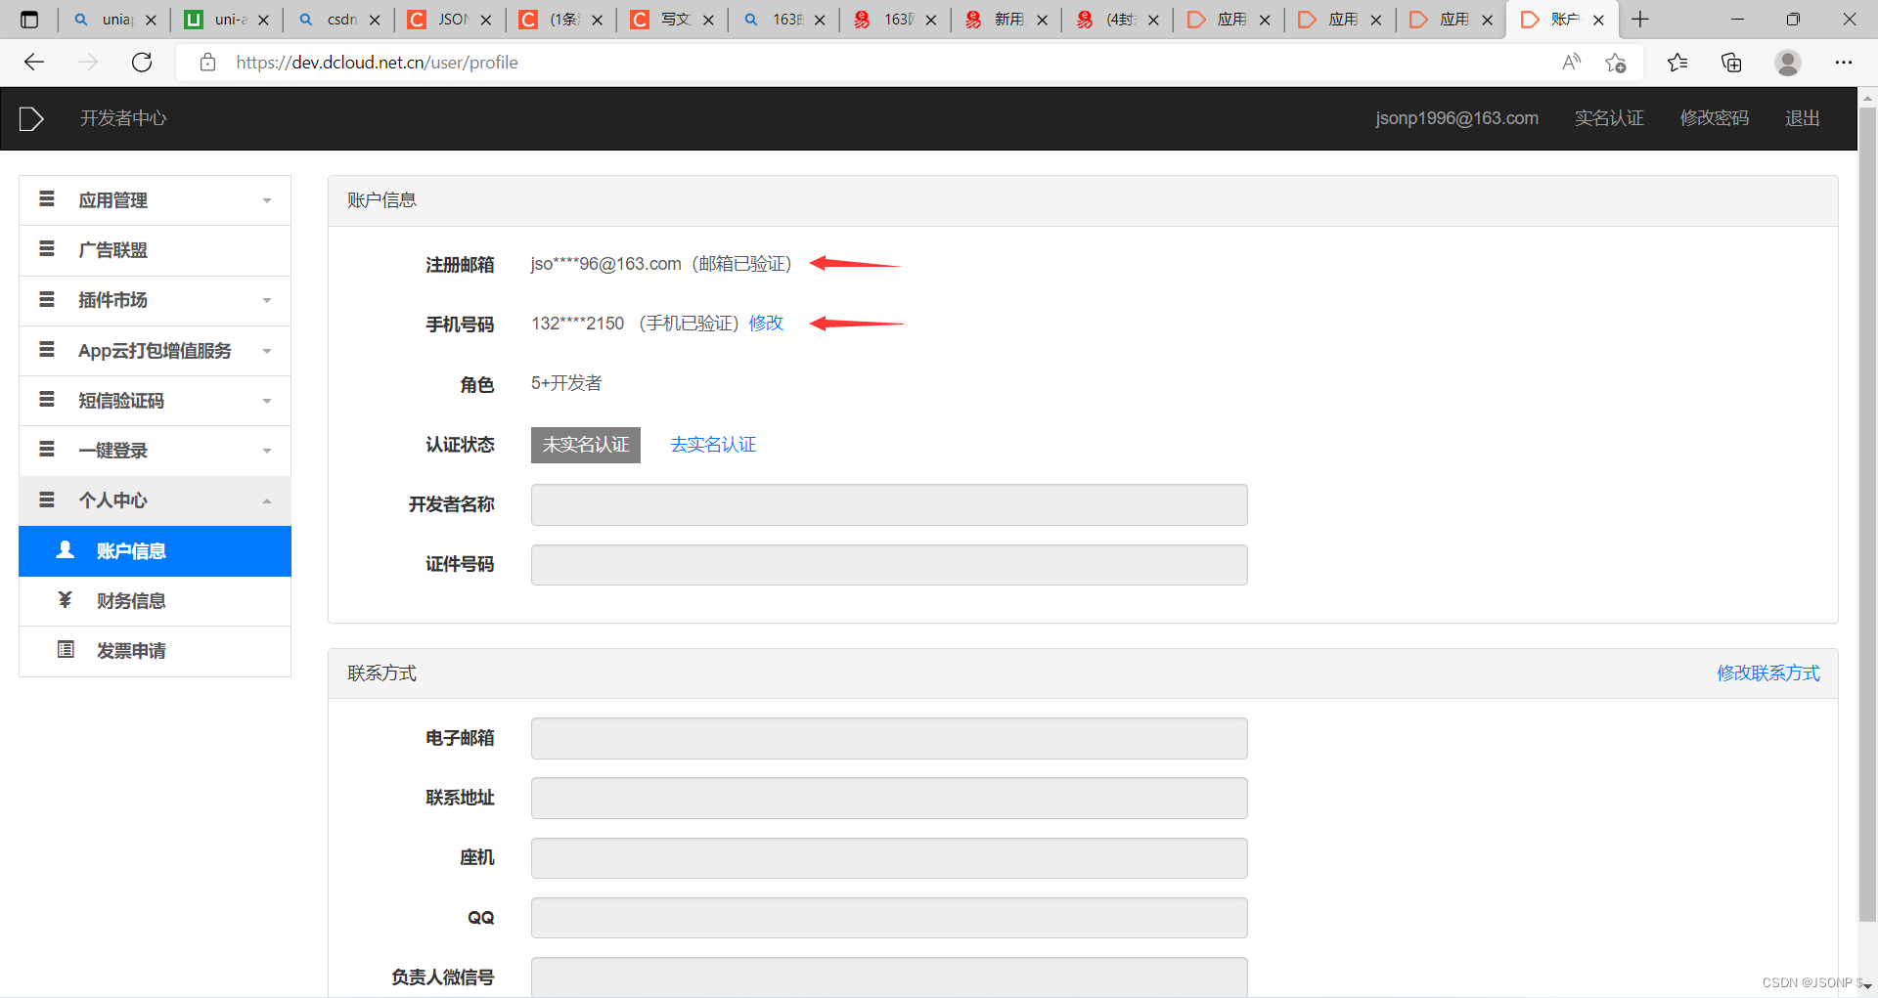Click the 个人中心 hamburger icon
Screen dimensions: 1878x998
point(46,499)
